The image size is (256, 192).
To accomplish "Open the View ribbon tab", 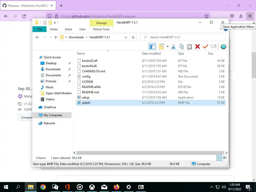I will (x=82, y=29).
